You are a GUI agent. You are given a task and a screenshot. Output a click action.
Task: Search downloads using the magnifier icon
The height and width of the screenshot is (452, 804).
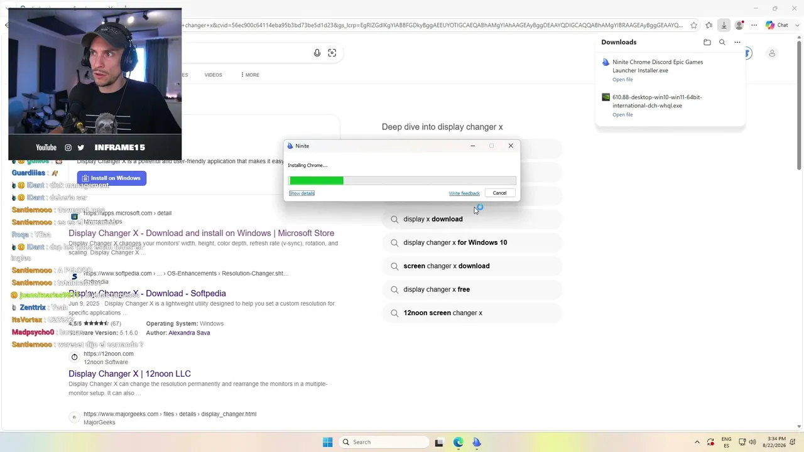tap(722, 42)
